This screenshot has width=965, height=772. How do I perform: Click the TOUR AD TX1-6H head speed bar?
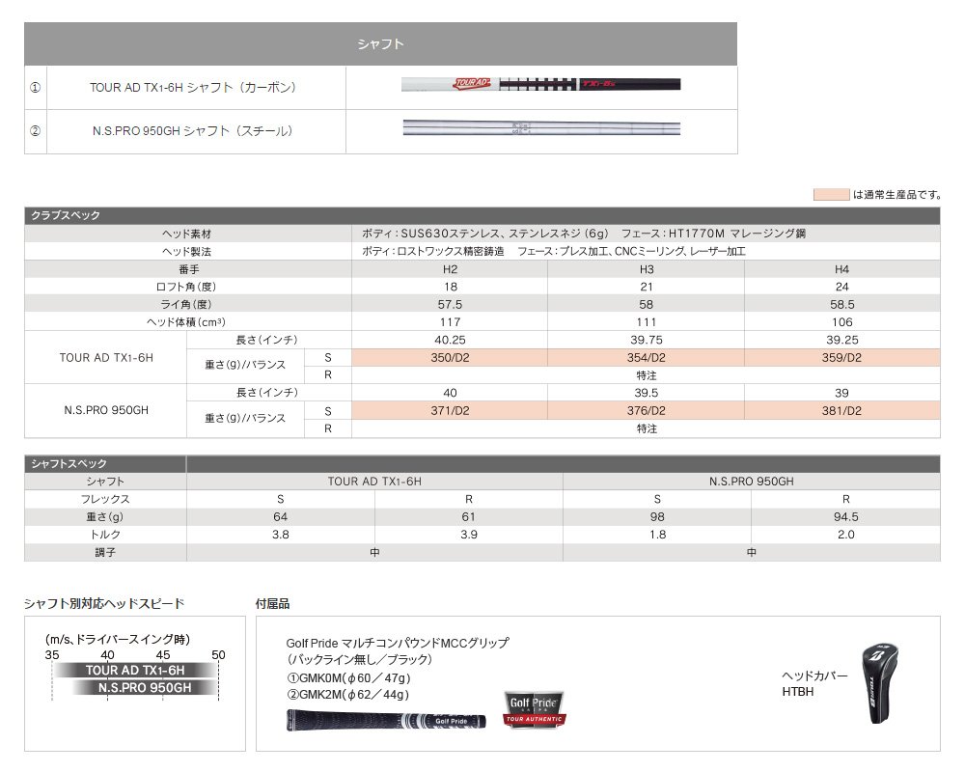point(135,671)
